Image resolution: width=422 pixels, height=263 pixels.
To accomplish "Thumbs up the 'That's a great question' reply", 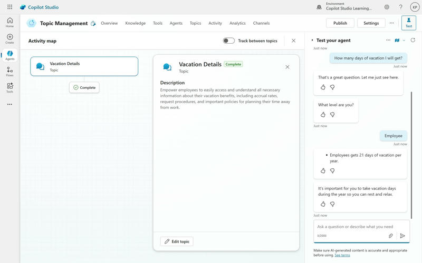I will (323, 87).
